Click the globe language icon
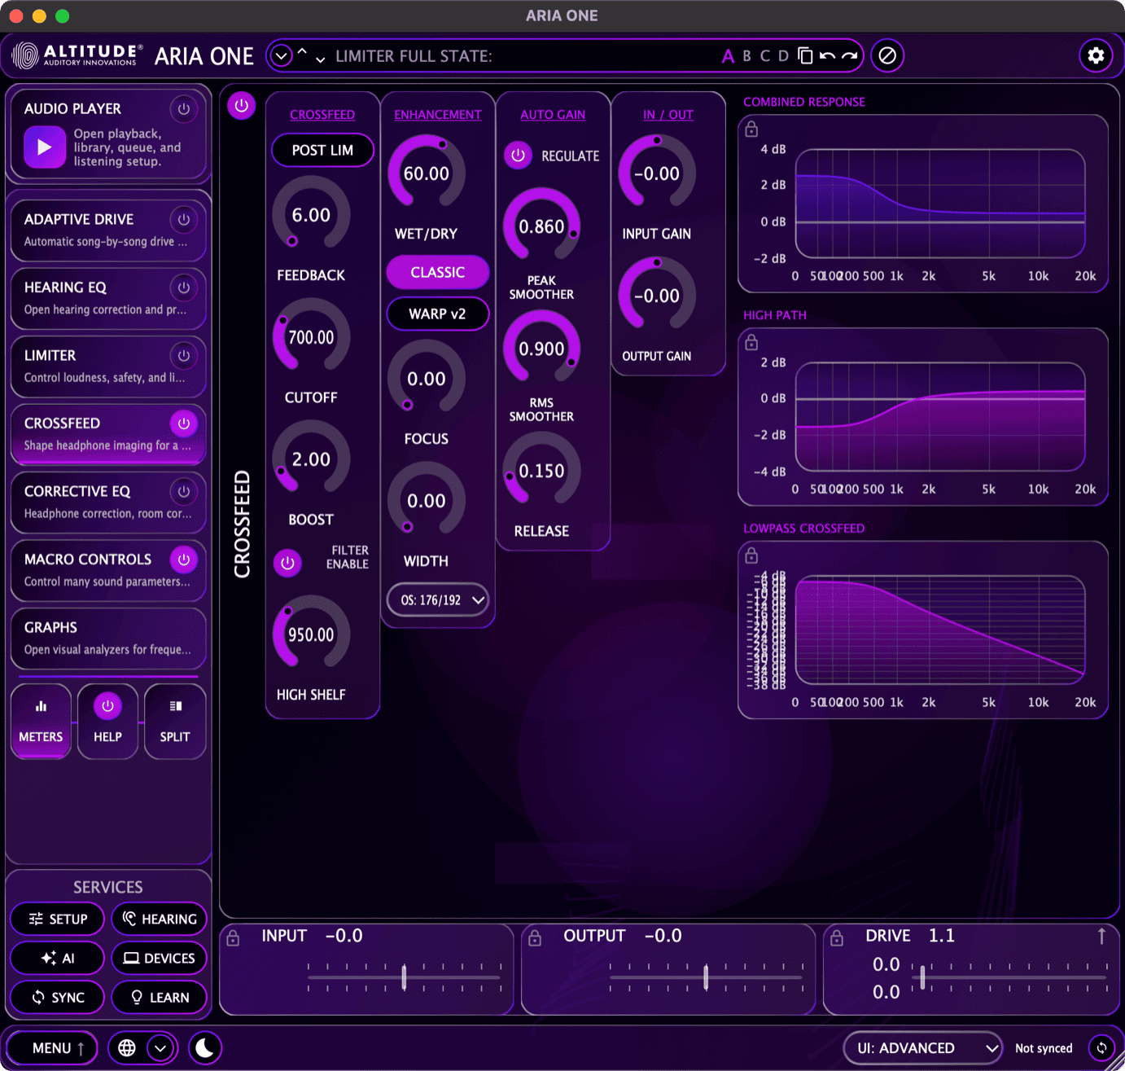The image size is (1125, 1071). 127,1047
